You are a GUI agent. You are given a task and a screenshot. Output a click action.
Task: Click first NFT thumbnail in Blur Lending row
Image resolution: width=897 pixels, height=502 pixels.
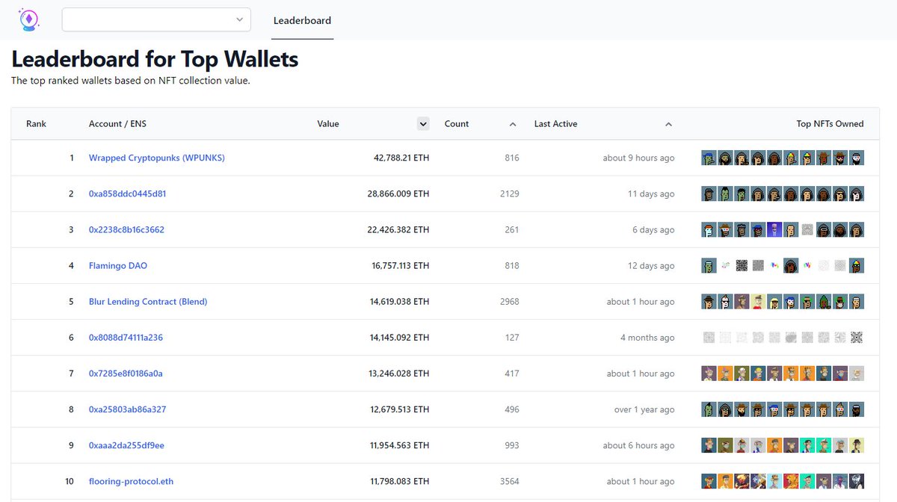(x=709, y=302)
